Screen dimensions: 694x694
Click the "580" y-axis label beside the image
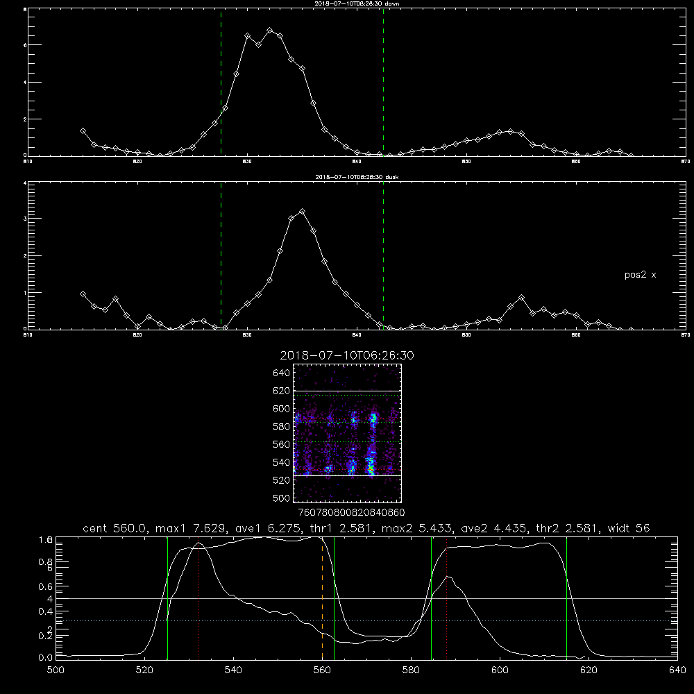(282, 427)
